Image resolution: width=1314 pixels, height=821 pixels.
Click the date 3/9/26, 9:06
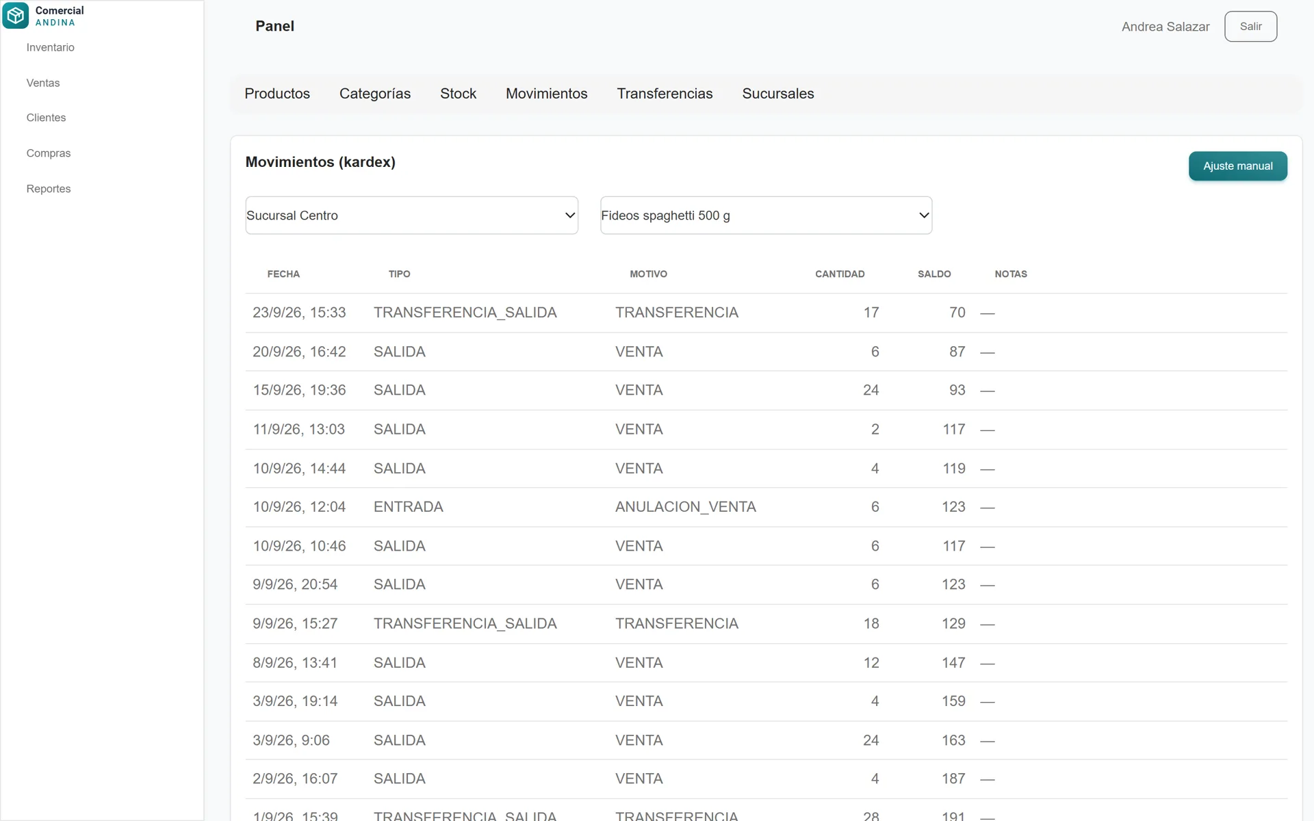(291, 740)
